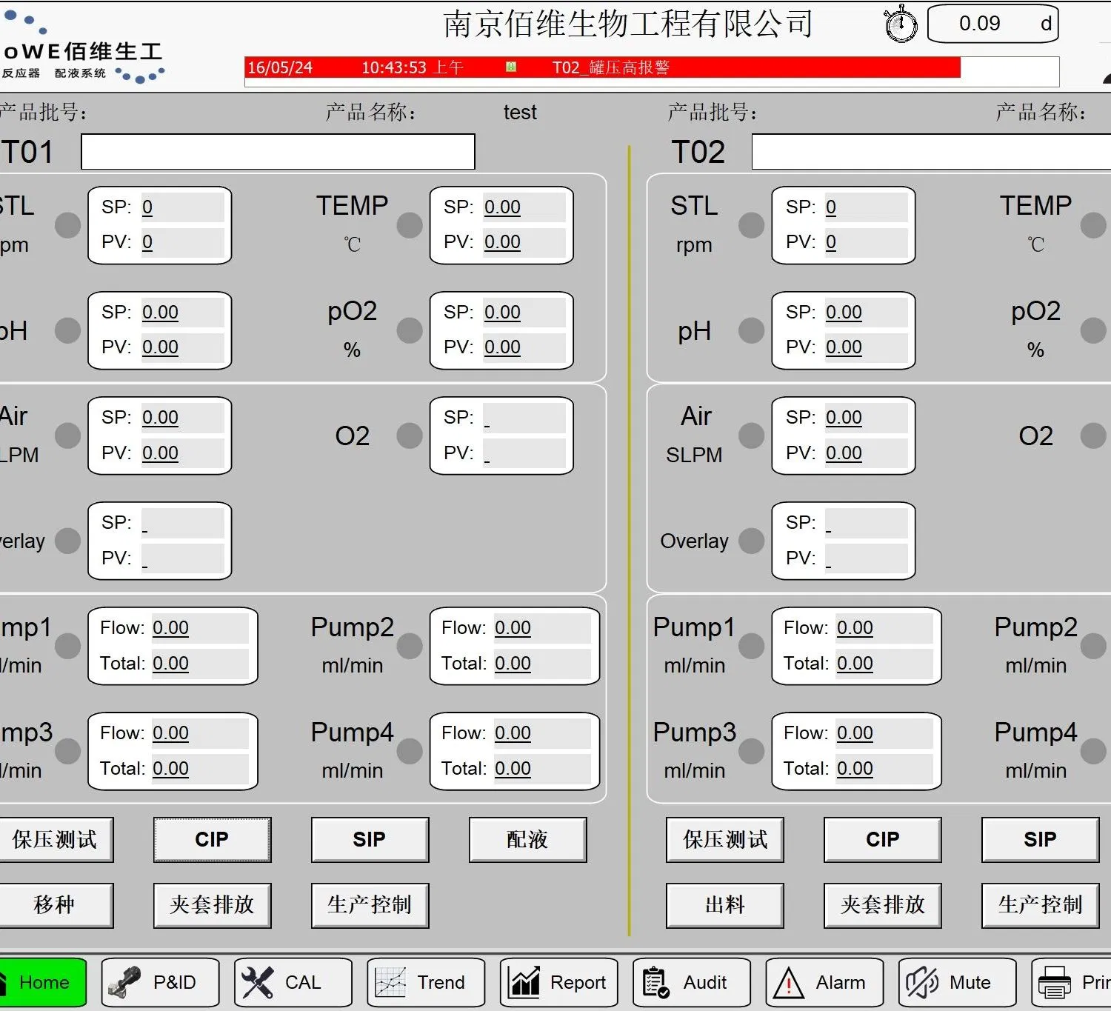Toggle the T02 Overlay status indicator
This screenshot has width=1111, height=1011.
coord(751,541)
